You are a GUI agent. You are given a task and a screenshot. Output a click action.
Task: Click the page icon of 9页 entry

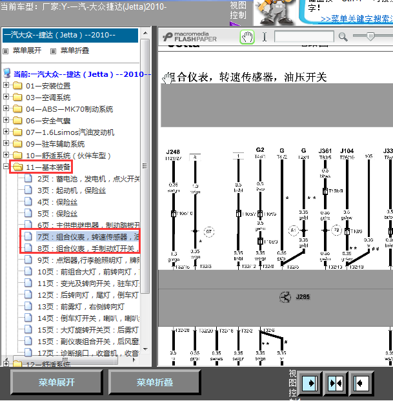(28, 260)
